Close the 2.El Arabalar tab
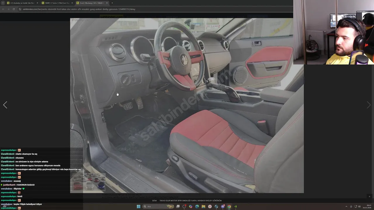This screenshot has height=210, width=374. click(37, 3)
